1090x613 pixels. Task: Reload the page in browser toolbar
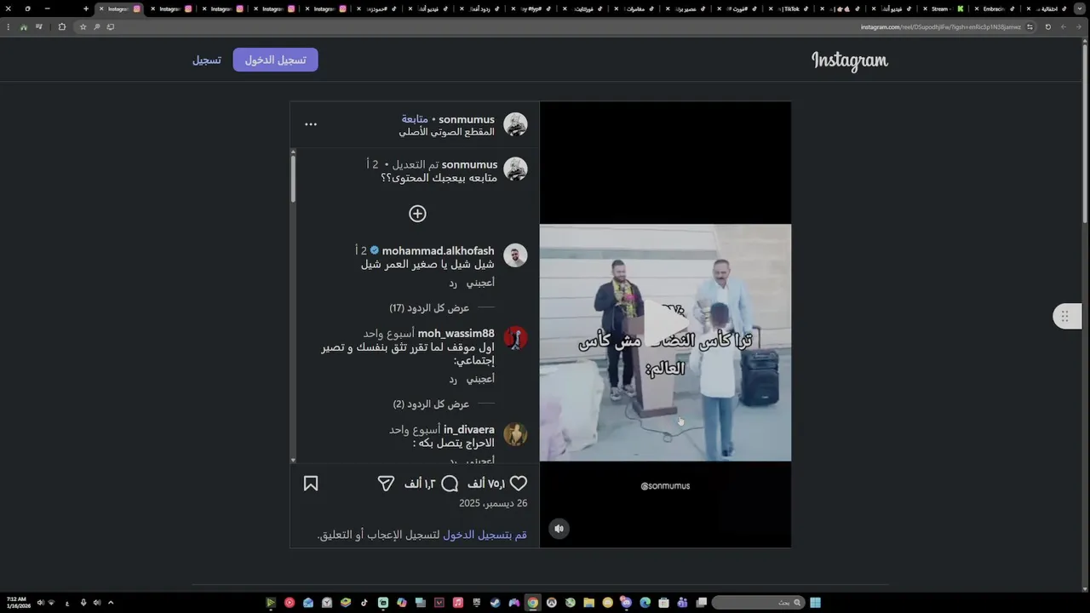click(x=1047, y=26)
